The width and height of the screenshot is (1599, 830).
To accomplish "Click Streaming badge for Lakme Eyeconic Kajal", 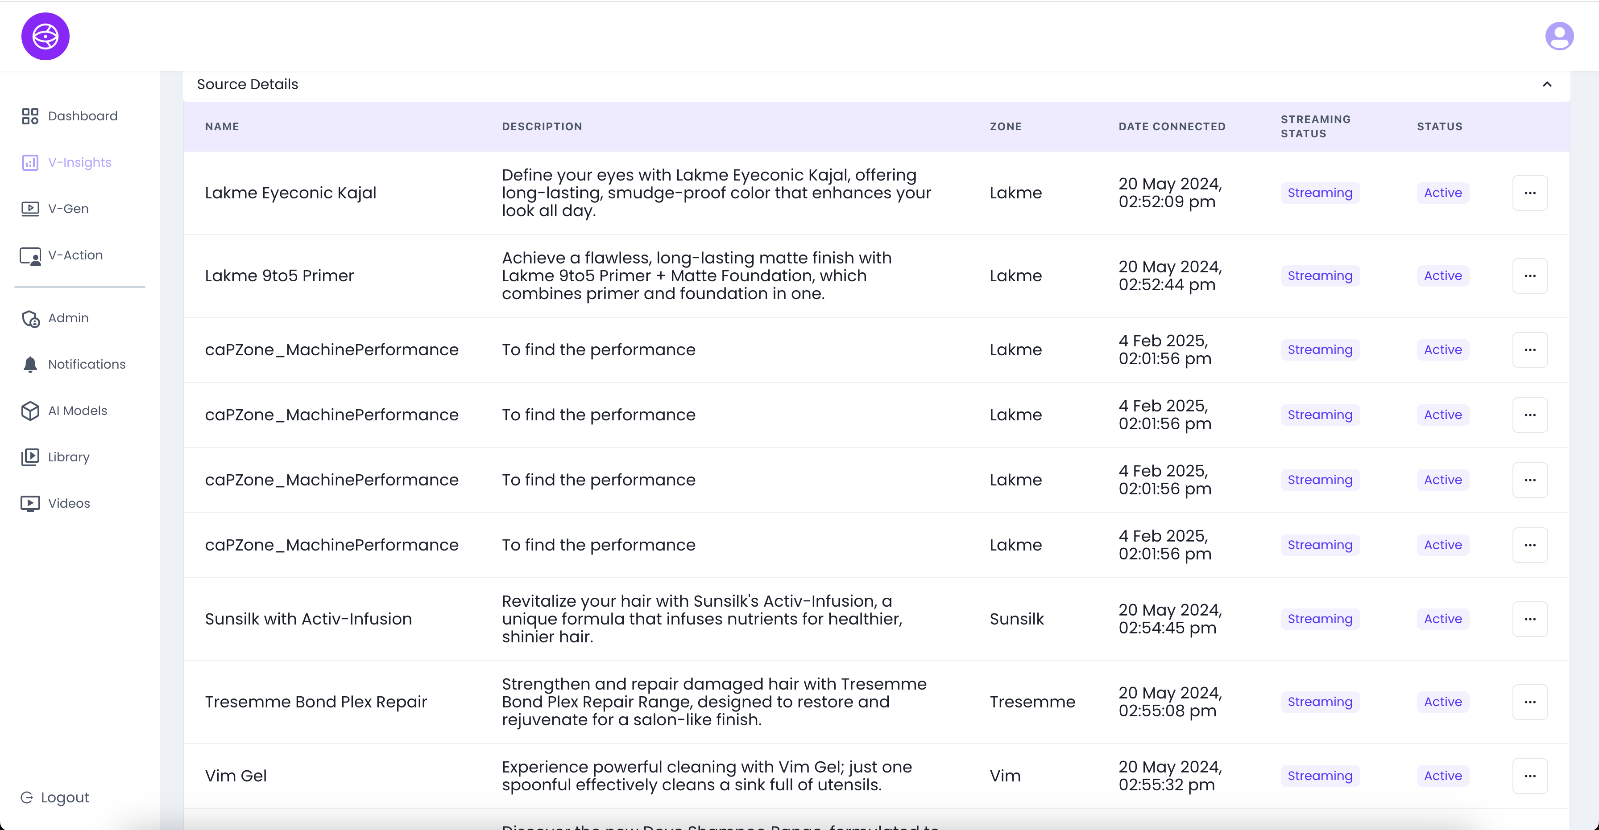I will pyautogui.click(x=1320, y=193).
